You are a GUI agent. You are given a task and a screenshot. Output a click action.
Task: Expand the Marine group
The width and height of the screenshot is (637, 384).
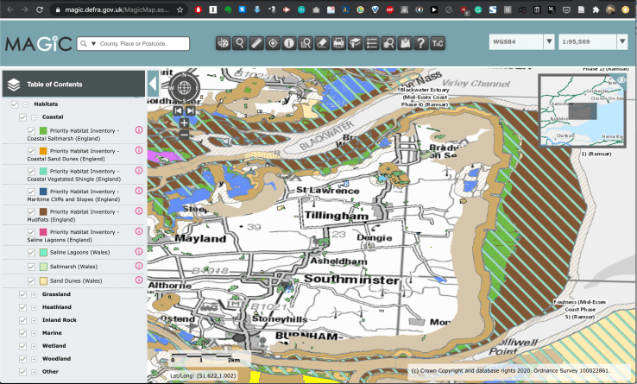34,333
